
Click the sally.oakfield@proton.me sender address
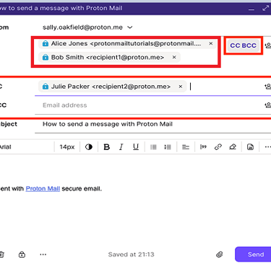pos(82,27)
